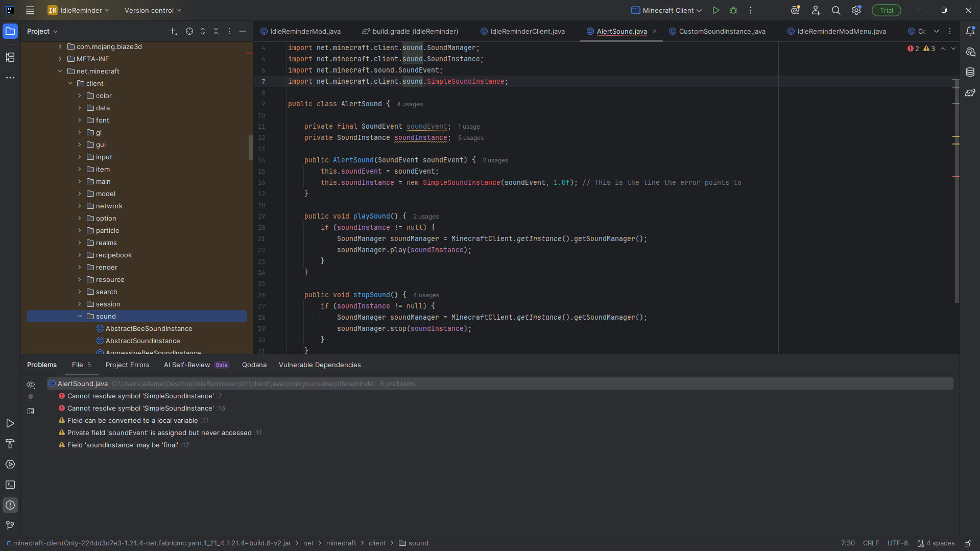The height and width of the screenshot is (551, 980).
Task: Open Project Errors tab
Action: click(x=128, y=365)
